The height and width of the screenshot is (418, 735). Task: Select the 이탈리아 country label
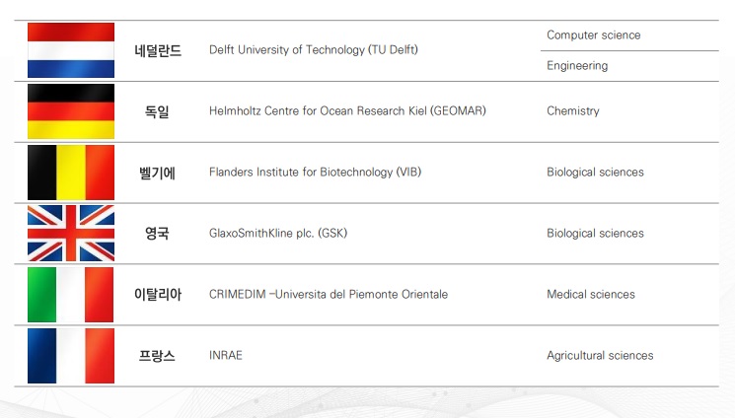coord(158,295)
